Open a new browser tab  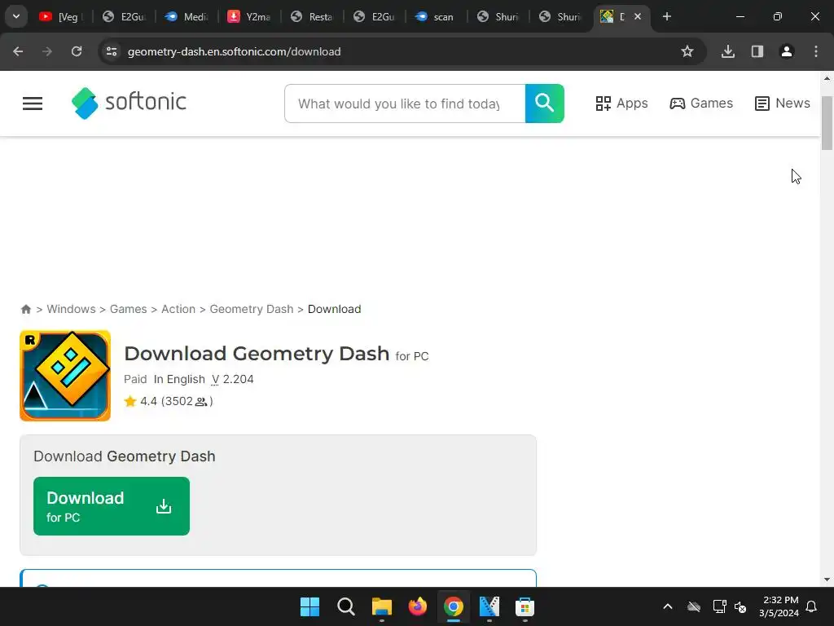click(x=667, y=16)
